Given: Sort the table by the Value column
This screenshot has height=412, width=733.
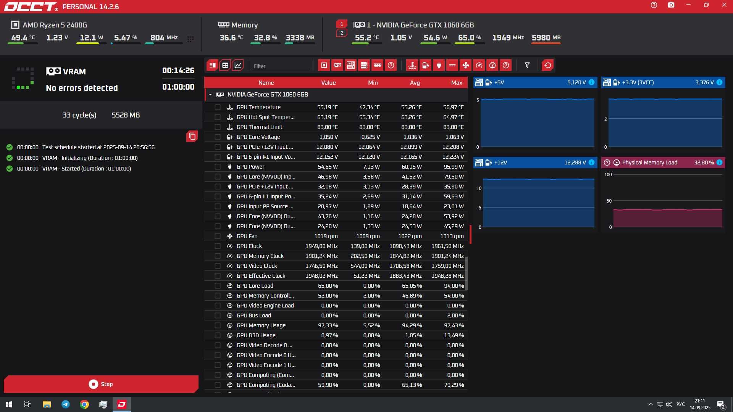Looking at the screenshot, I should pos(328,82).
